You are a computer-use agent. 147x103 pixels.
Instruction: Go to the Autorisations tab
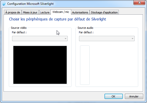coord(80,12)
